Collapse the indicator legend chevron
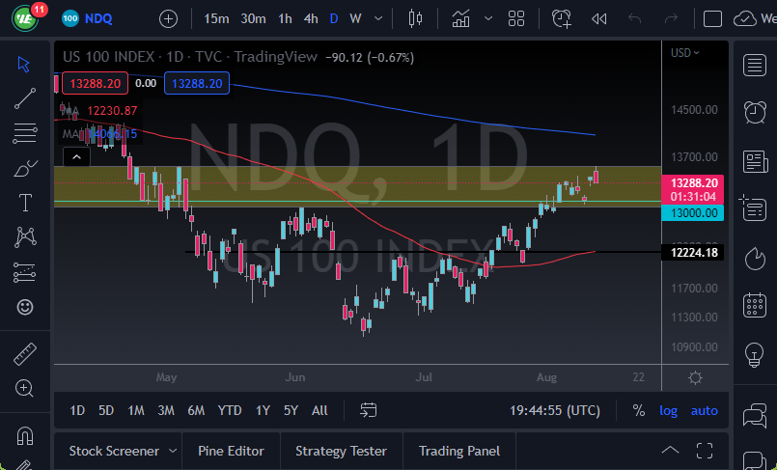 [76, 156]
